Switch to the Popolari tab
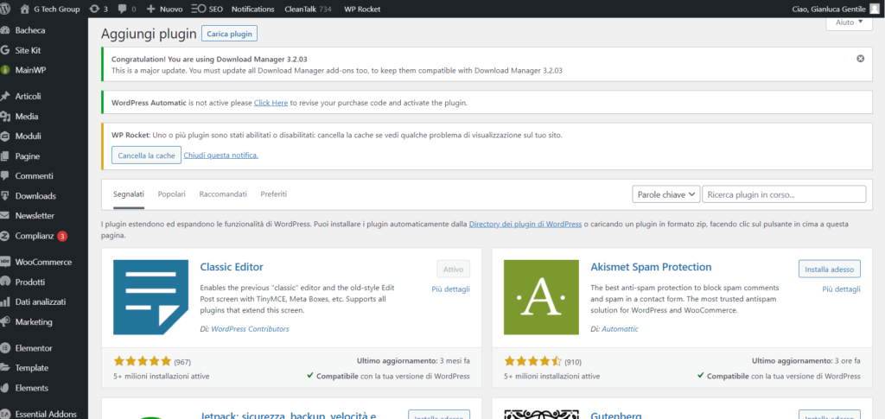The width and height of the screenshot is (885, 419). (172, 194)
